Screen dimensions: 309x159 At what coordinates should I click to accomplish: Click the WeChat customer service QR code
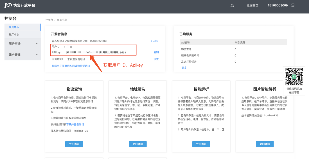point(294,76)
